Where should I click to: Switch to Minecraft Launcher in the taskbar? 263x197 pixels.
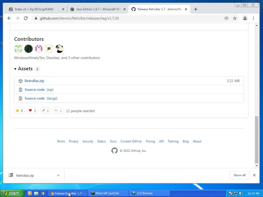click(109, 193)
